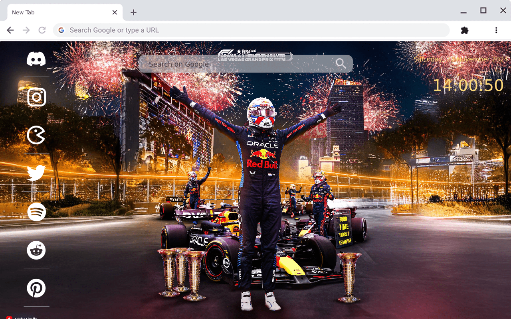Viewport: 511px width, 319px height.
Task: Go back with the back arrow
Action: [10, 30]
